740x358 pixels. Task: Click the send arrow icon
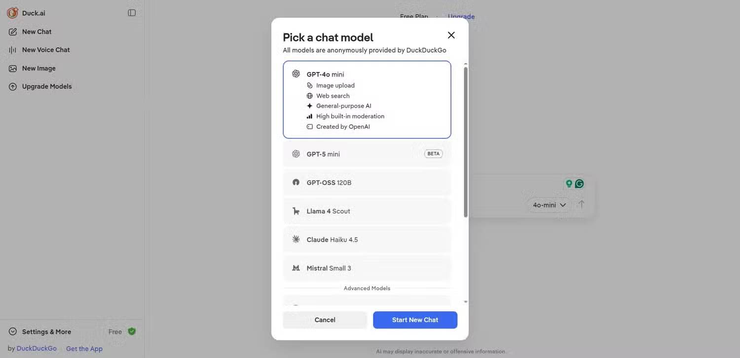tap(582, 204)
